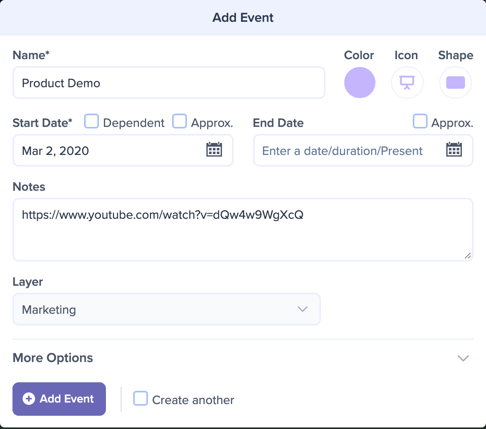
Task: Click the Start Date field Mar 2, 2020
Action: click(123, 150)
